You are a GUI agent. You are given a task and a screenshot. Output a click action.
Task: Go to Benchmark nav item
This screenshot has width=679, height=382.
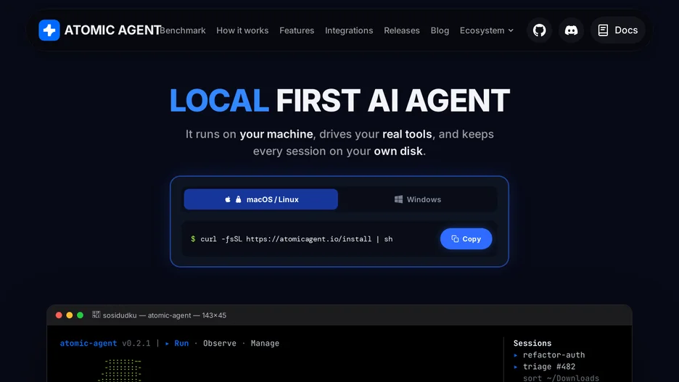183,30
